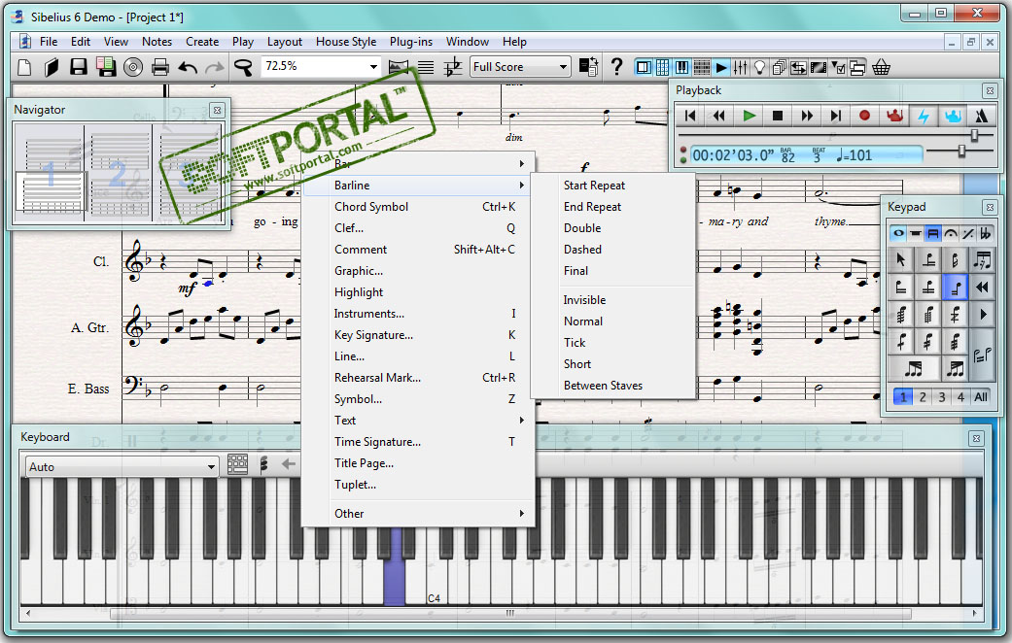
Task: Click the shopping basket SibeliusMusic icon
Action: click(881, 67)
